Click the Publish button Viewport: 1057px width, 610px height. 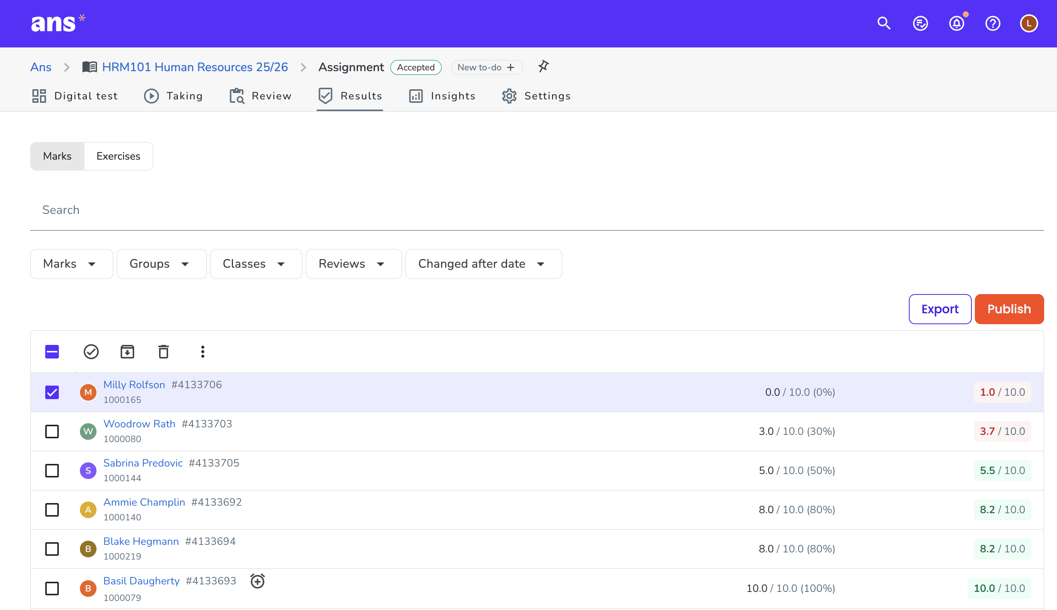click(1009, 309)
